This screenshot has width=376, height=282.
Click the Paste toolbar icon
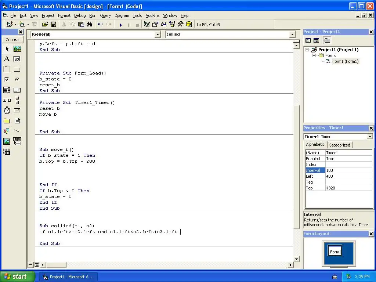[81, 25]
